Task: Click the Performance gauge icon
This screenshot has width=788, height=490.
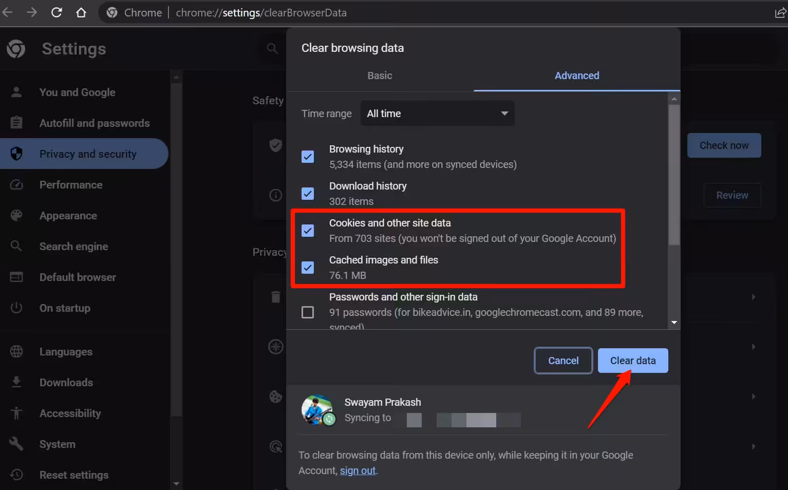Action: coord(16,184)
